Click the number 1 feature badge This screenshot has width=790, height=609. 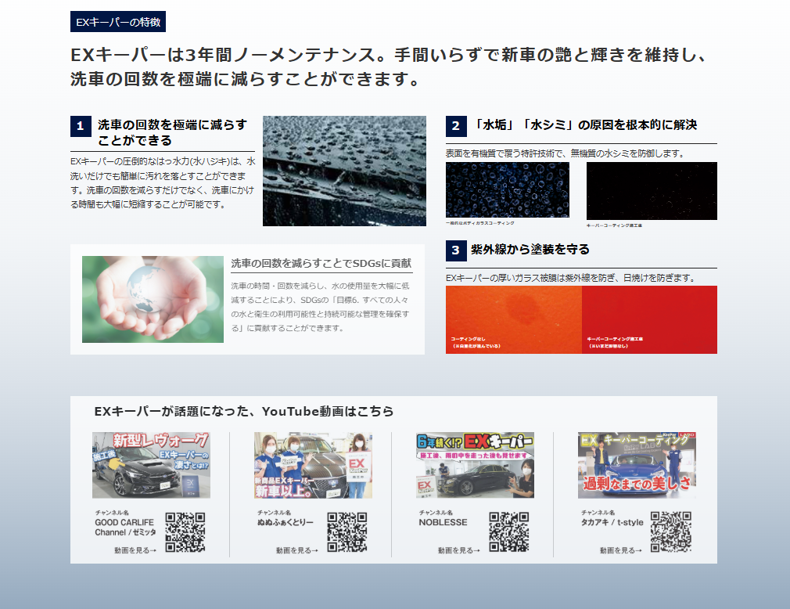pos(81,126)
